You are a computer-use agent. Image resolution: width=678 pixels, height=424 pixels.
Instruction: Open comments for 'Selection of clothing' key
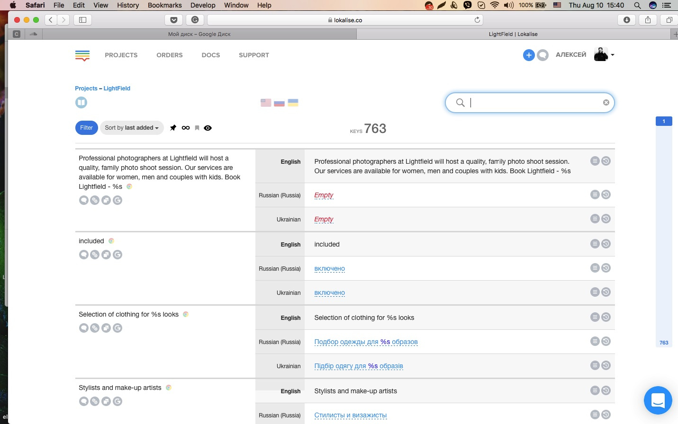[84, 328]
